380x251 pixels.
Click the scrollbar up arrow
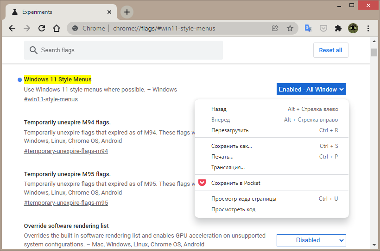374,41
